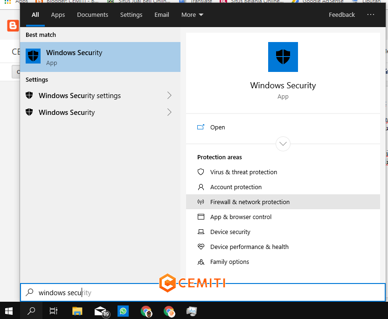Viewport: 388px width, 319px height.
Task: Click shield icon beside Windows Security settings
Action: [29, 95]
